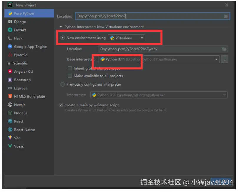
Task: Select Vue.js label in project list
Action: tap(19, 146)
